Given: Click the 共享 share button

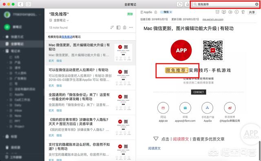Looking at the screenshot, I should click(x=252, y=12).
